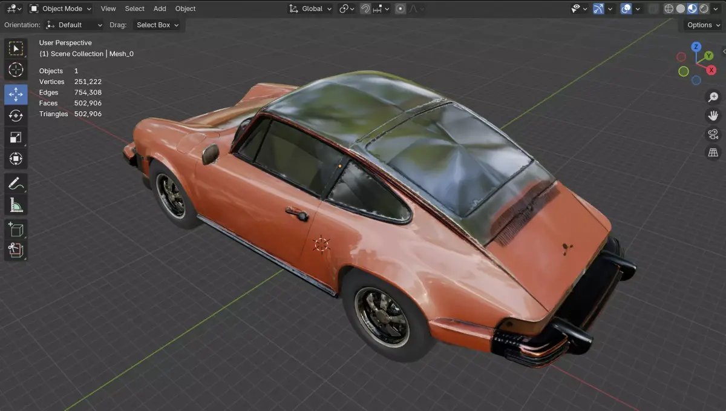
Task: Activate the 3D Cursor tool
Action: 16,70
